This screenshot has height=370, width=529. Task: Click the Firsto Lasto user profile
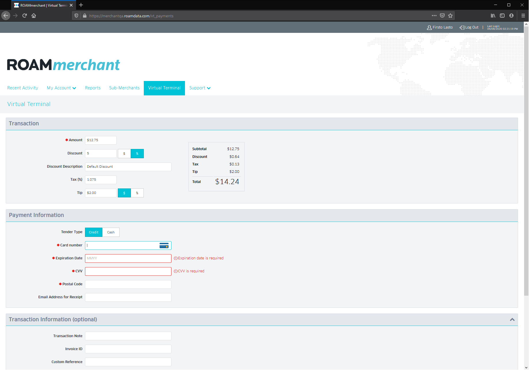point(440,27)
